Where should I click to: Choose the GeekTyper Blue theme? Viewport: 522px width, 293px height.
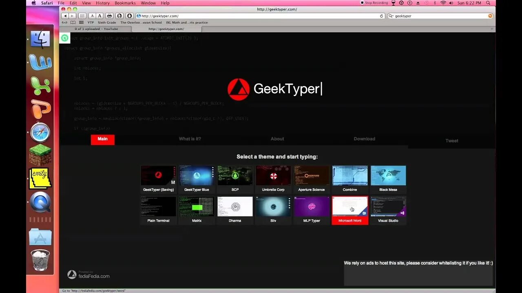coord(197,179)
